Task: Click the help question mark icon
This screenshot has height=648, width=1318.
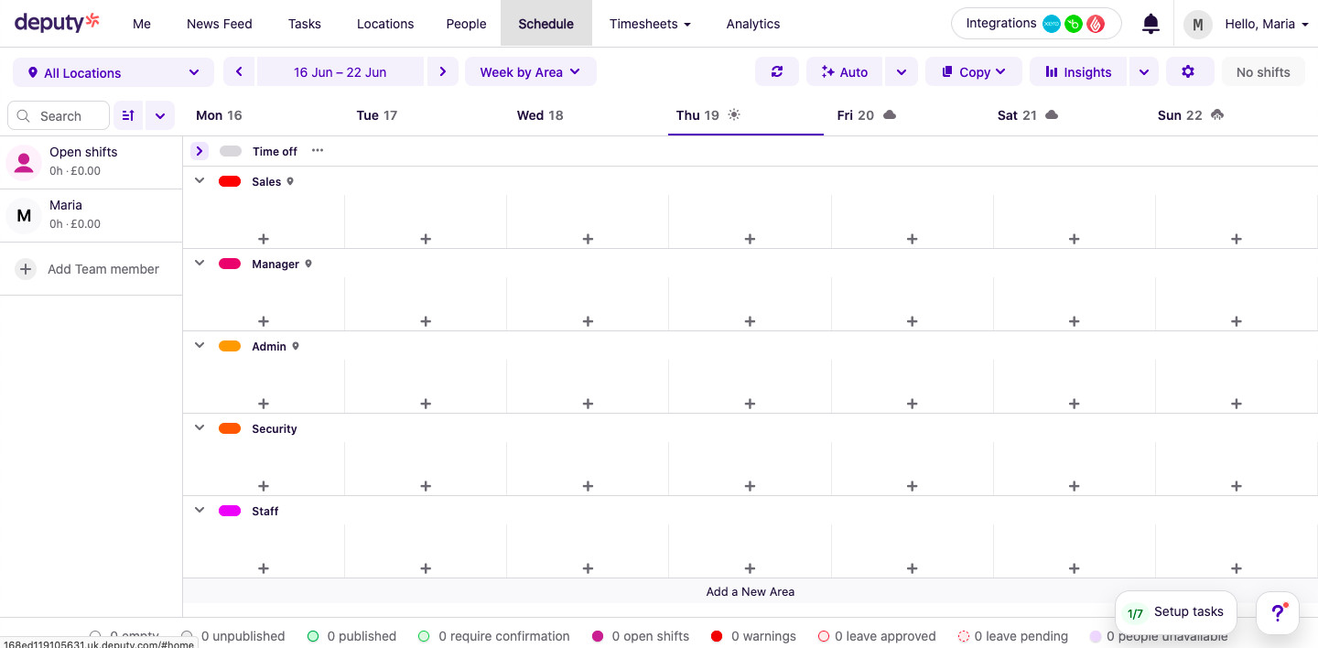Action: [1278, 613]
